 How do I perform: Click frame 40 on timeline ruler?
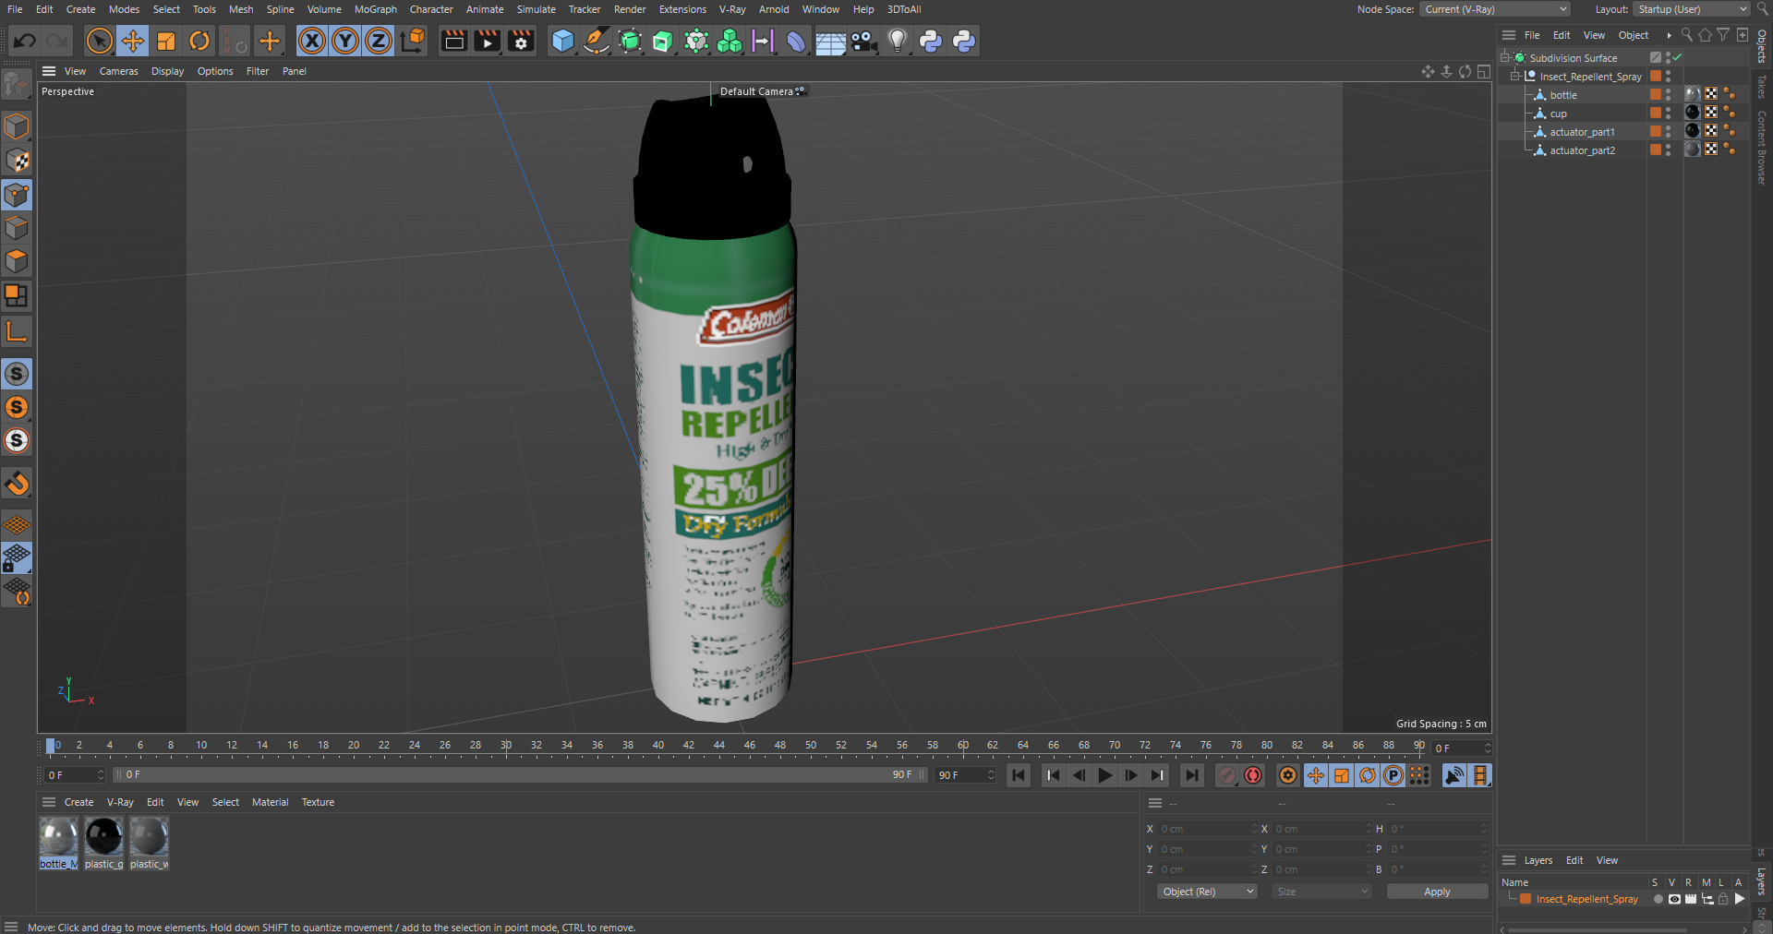tap(658, 745)
